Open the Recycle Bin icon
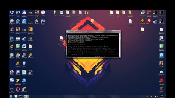The image size is (175, 98). tap(24, 64)
